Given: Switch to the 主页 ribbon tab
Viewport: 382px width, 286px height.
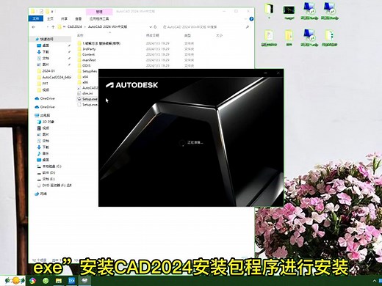Looking at the screenshot, I should (50, 18).
